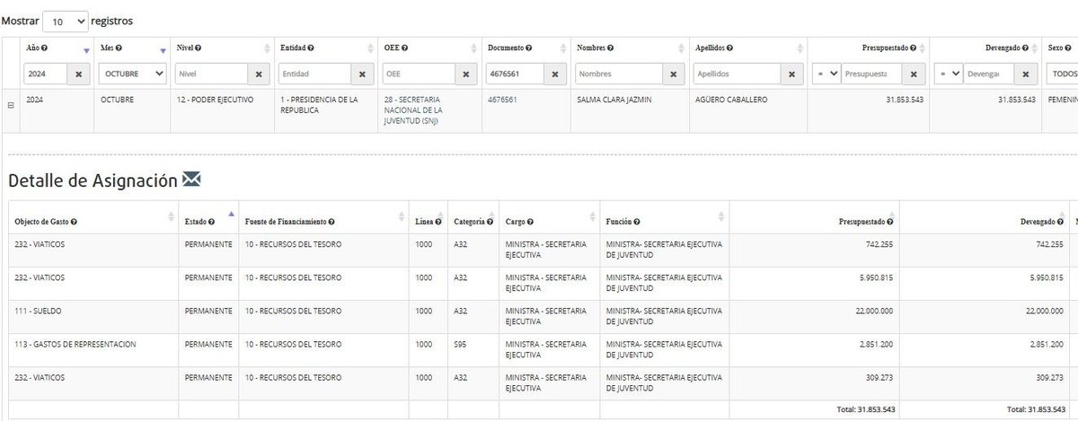1078x421 pixels.
Task: Click into the Nombres filter input
Action: click(620, 74)
